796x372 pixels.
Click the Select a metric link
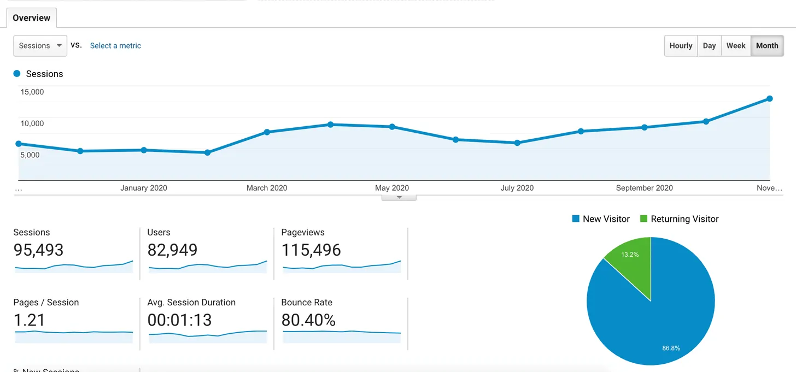click(115, 46)
